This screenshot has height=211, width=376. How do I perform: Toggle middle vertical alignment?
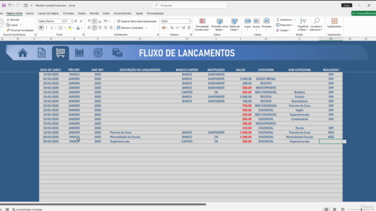94,21
